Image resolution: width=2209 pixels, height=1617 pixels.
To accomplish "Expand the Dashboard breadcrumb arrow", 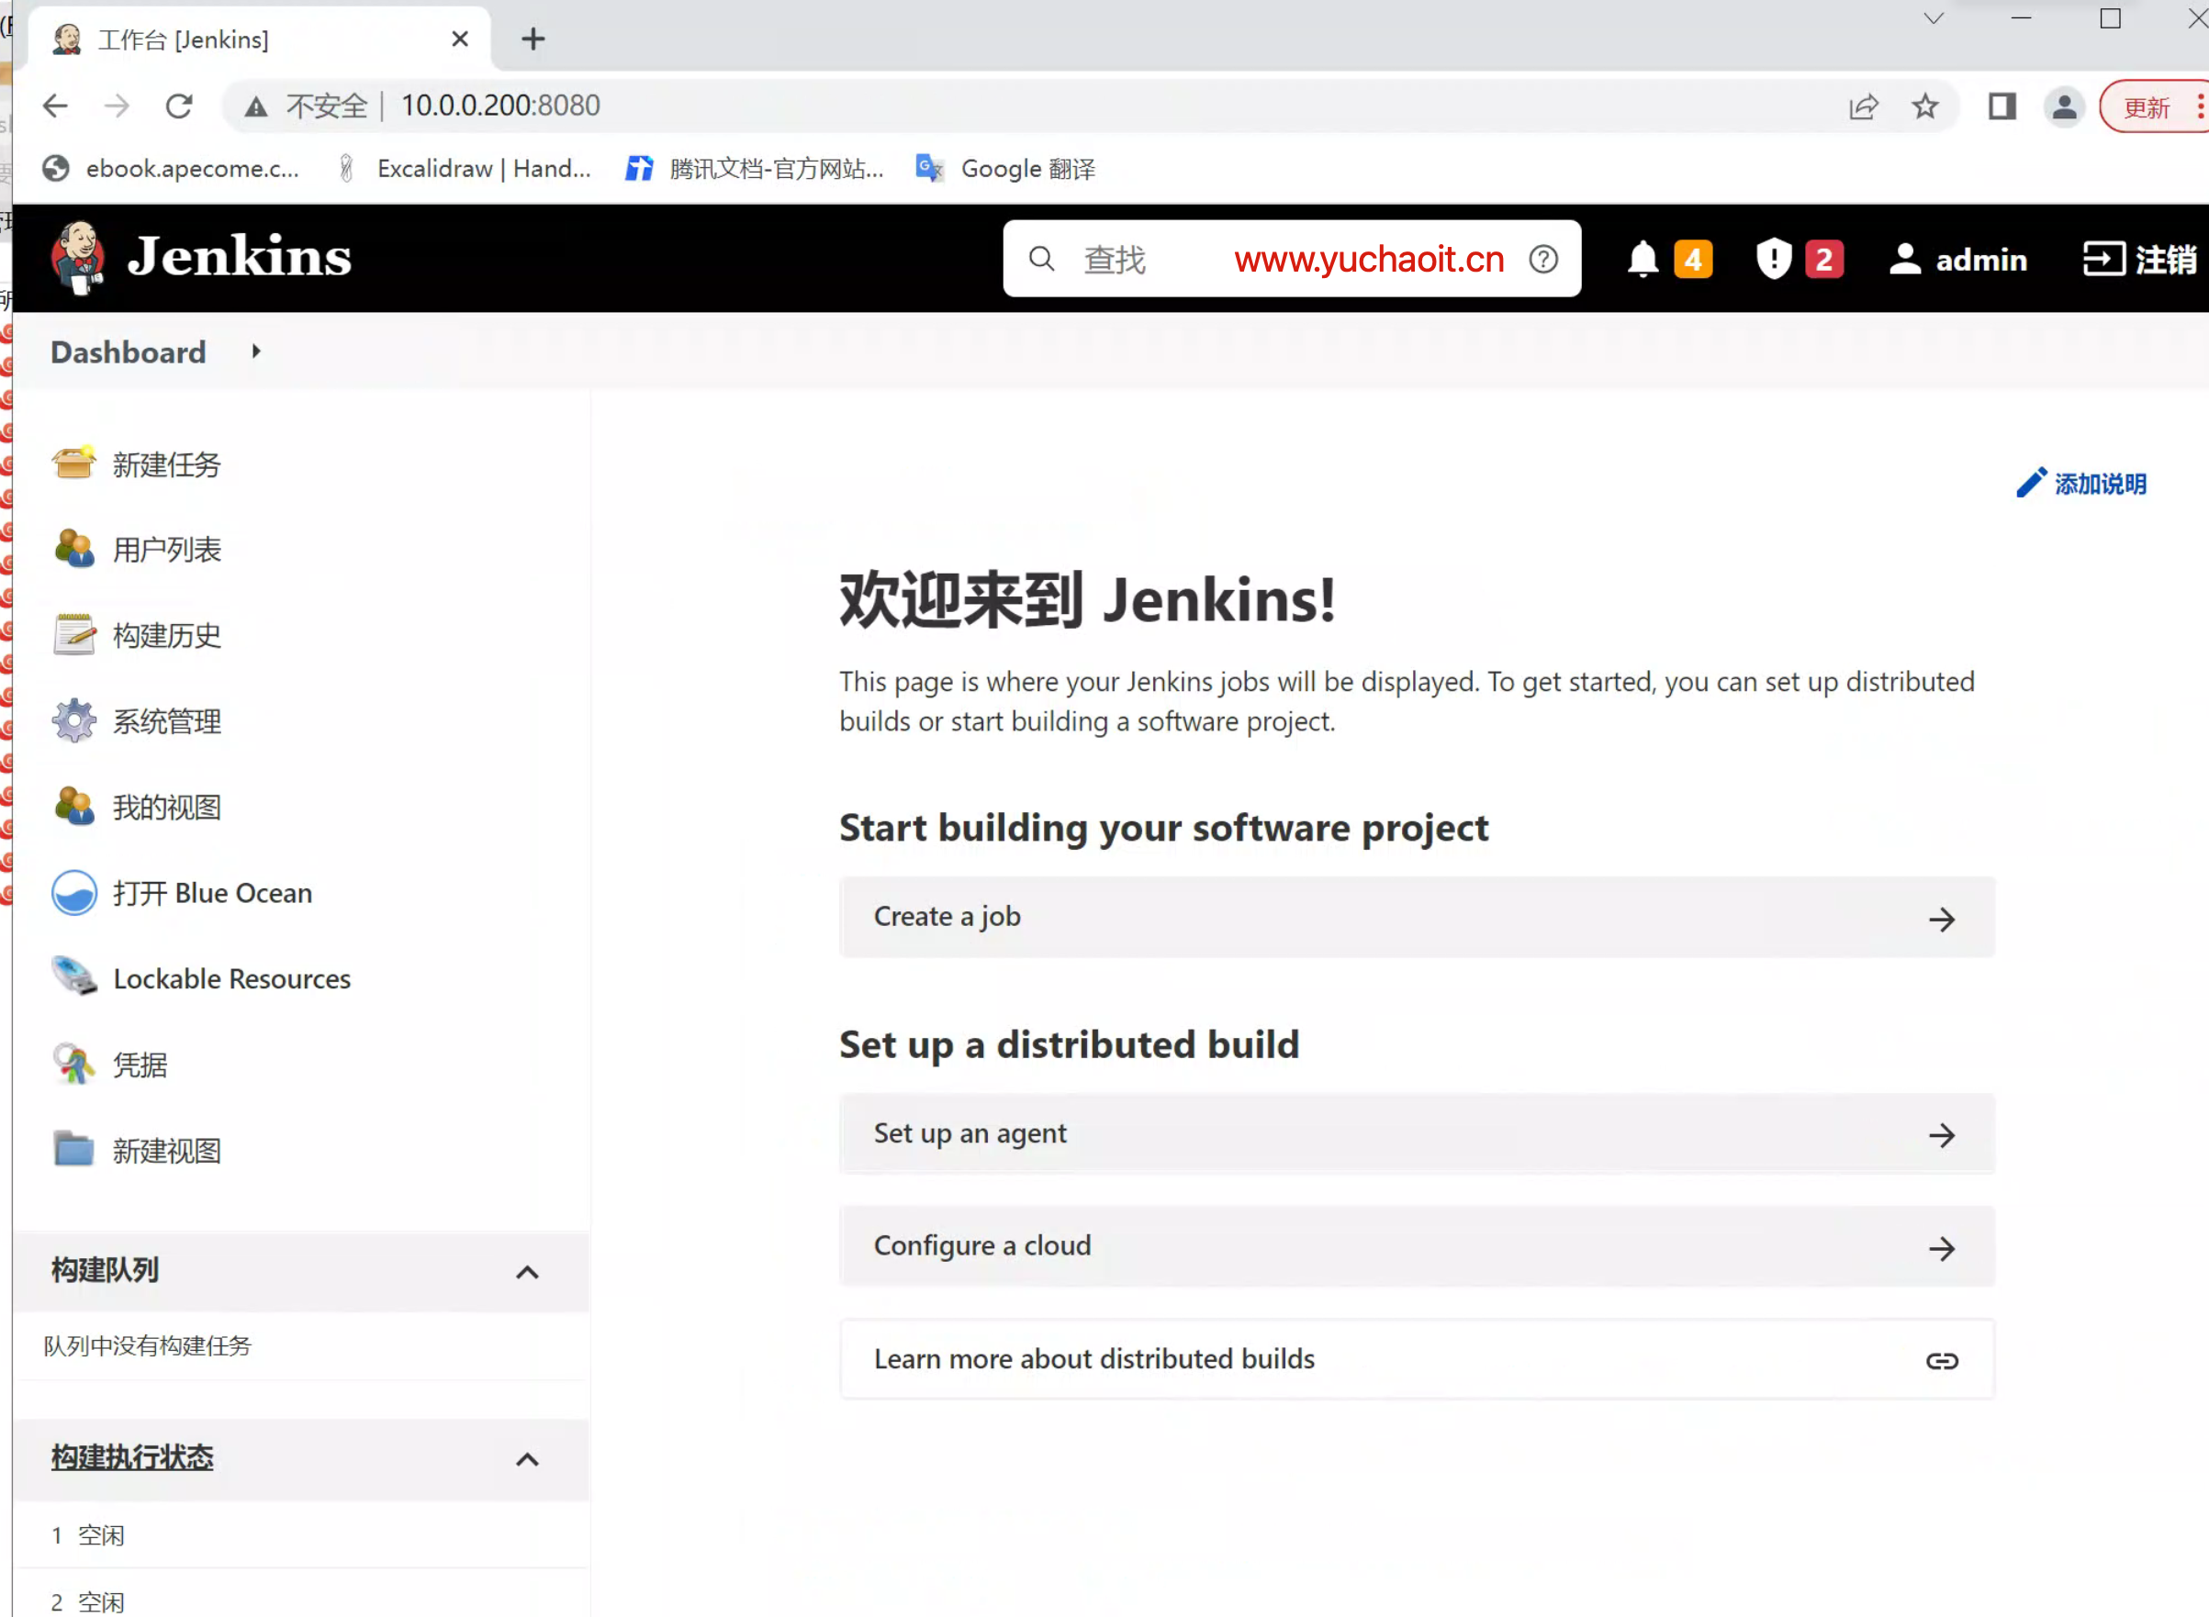I will [256, 351].
